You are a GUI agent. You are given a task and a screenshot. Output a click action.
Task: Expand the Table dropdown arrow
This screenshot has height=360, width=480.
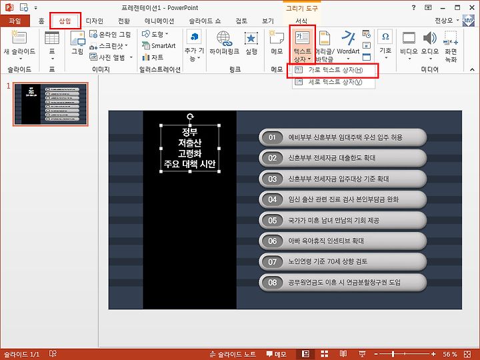click(53, 59)
